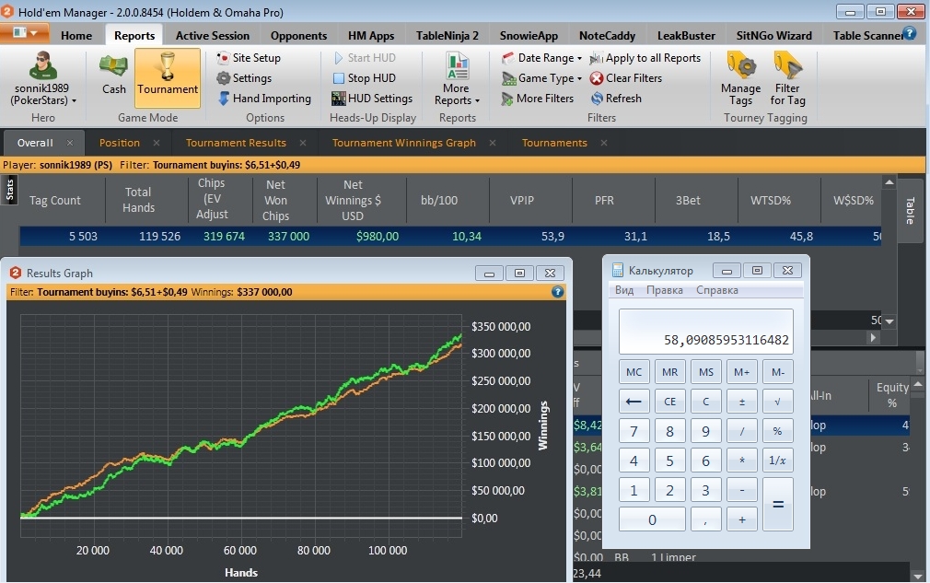
Task: Switch to the Opponents ribbon tab
Action: click(x=298, y=35)
